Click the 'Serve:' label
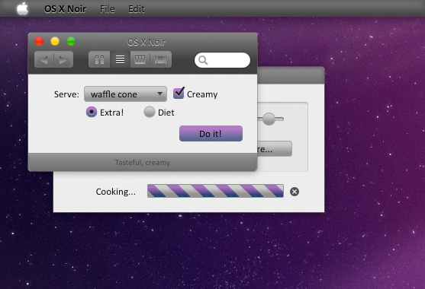This screenshot has width=425, height=289. pos(66,94)
